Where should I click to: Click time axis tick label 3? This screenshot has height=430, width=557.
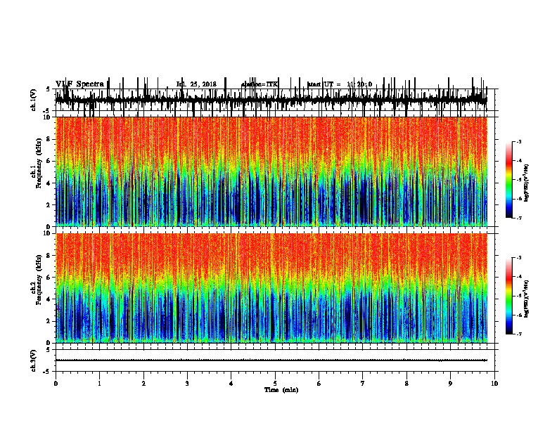(x=187, y=384)
